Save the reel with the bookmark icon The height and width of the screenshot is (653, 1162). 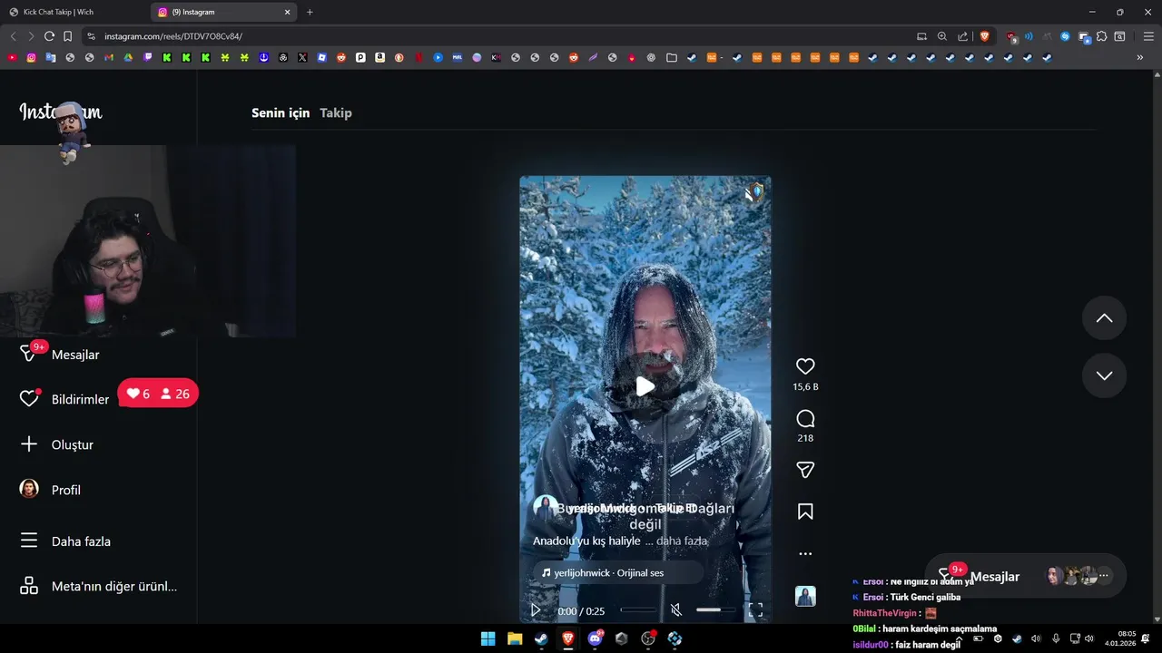(x=805, y=512)
